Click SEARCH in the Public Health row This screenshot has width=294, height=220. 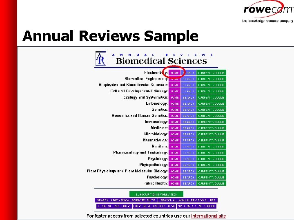(188, 183)
